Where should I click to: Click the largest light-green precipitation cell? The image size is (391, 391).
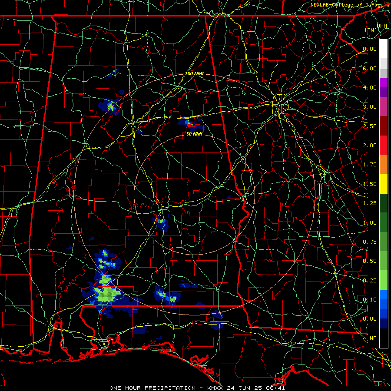pos(107,294)
